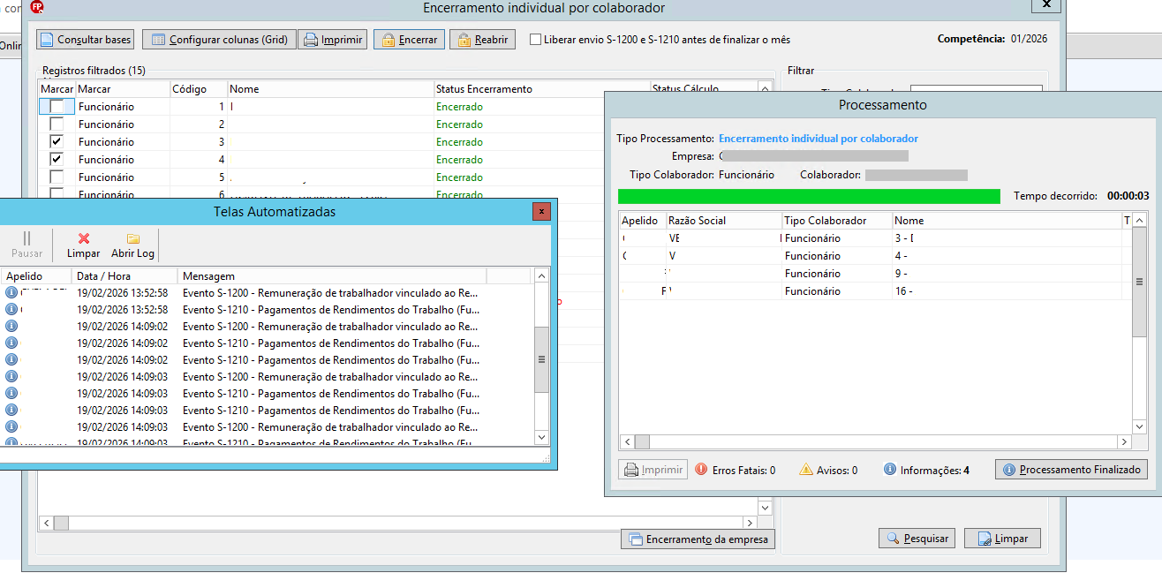
Task: Click the Processamento Finalizado button
Action: tap(1071, 470)
